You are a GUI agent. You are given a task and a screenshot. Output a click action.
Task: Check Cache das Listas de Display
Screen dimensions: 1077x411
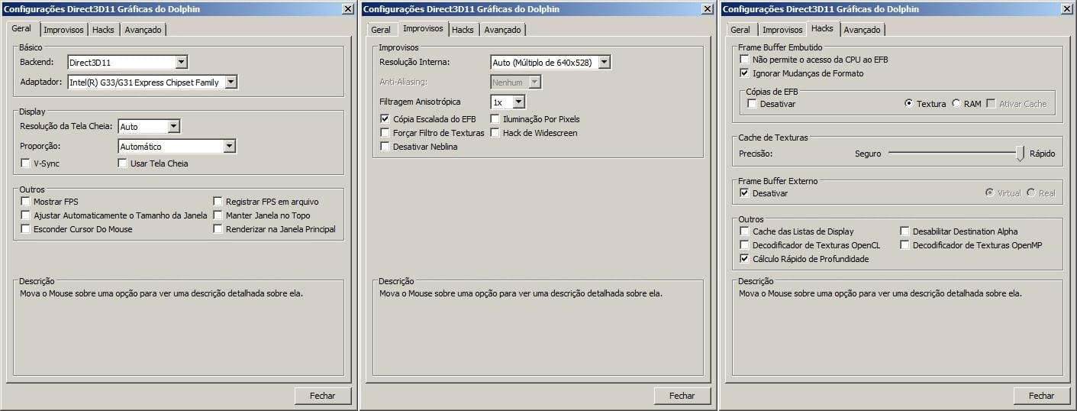(745, 231)
